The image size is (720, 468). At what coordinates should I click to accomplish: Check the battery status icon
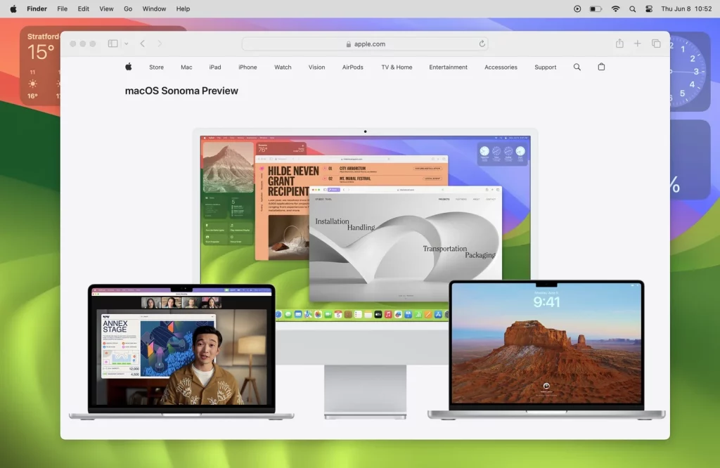596,8
